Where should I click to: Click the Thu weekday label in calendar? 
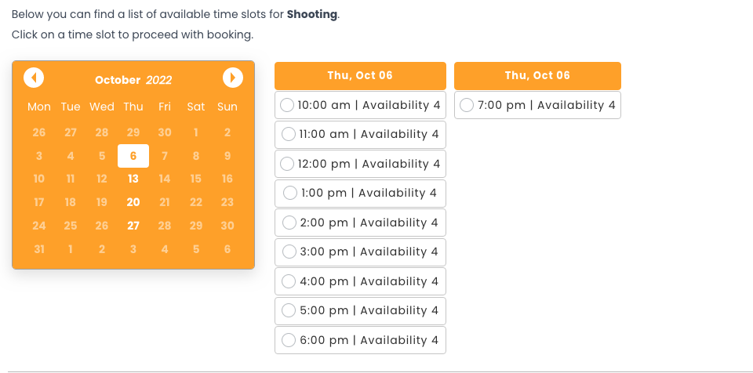(x=133, y=107)
